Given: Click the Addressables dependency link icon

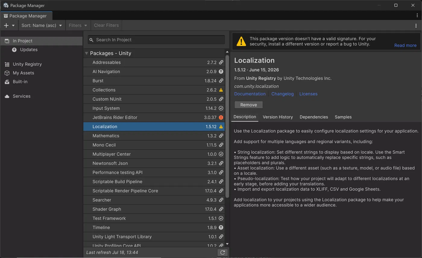Looking at the screenshot, I should 221,62.
